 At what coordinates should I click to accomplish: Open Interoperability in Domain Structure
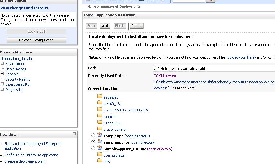(x=17, y=84)
